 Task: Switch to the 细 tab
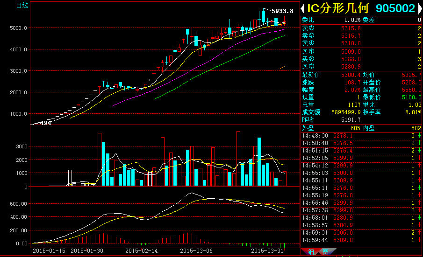311,252
